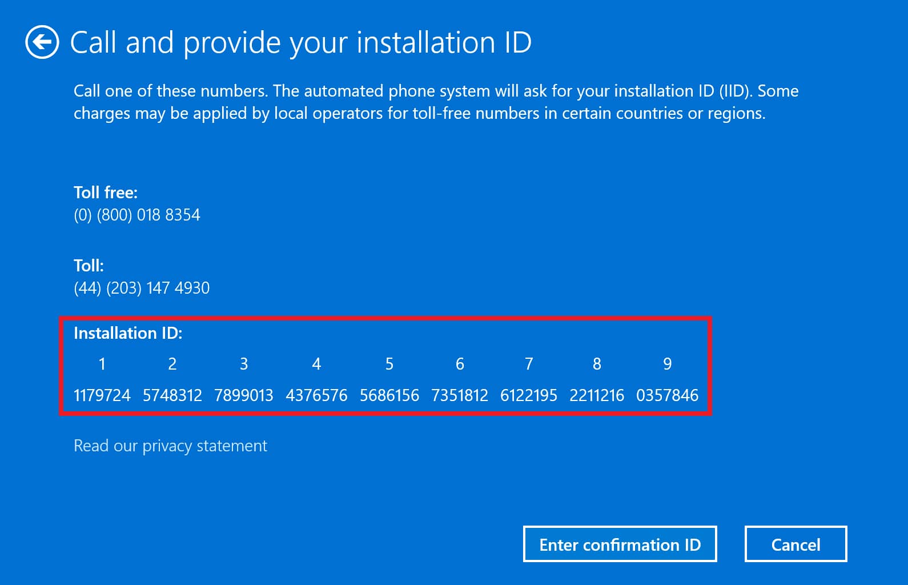Go back using the circled arrow icon
908x585 pixels.
click(42, 42)
